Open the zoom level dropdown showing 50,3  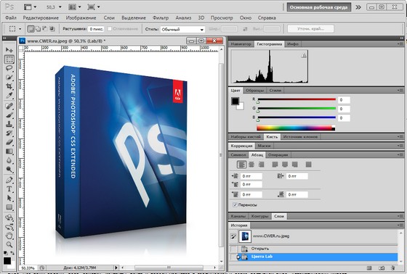[54, 7]
